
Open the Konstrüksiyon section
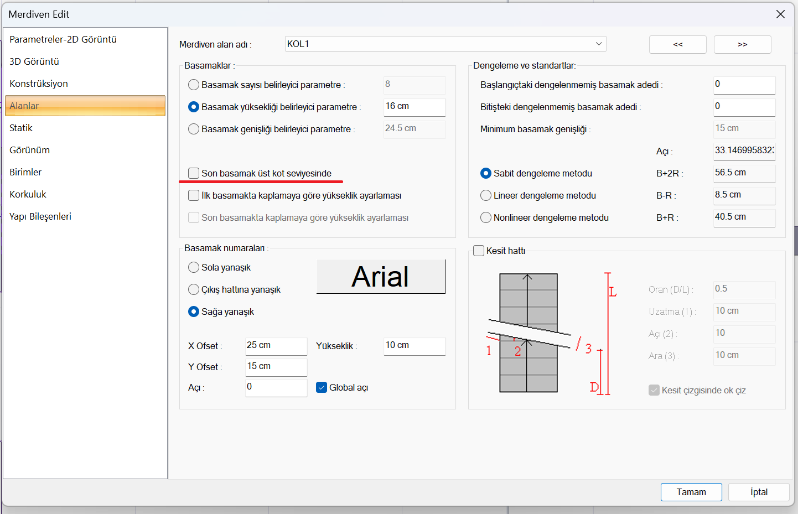coord(39,84)
